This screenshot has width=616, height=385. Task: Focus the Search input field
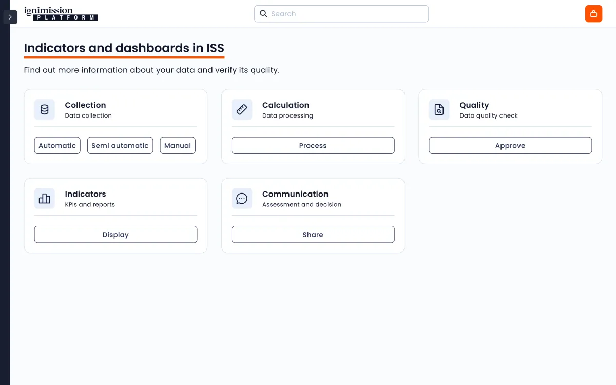point(346,14)
